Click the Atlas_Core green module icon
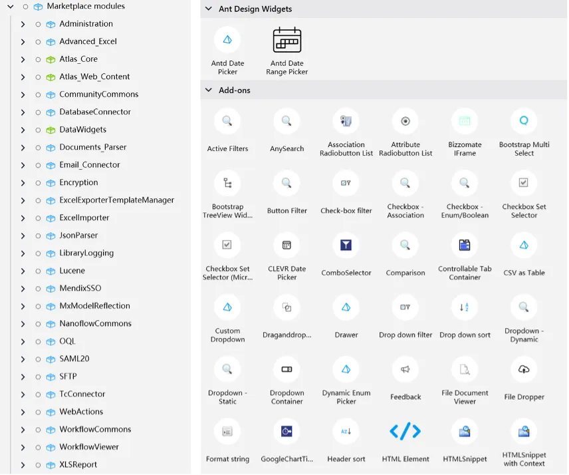The image size is (569, 475). coord(51,60)
